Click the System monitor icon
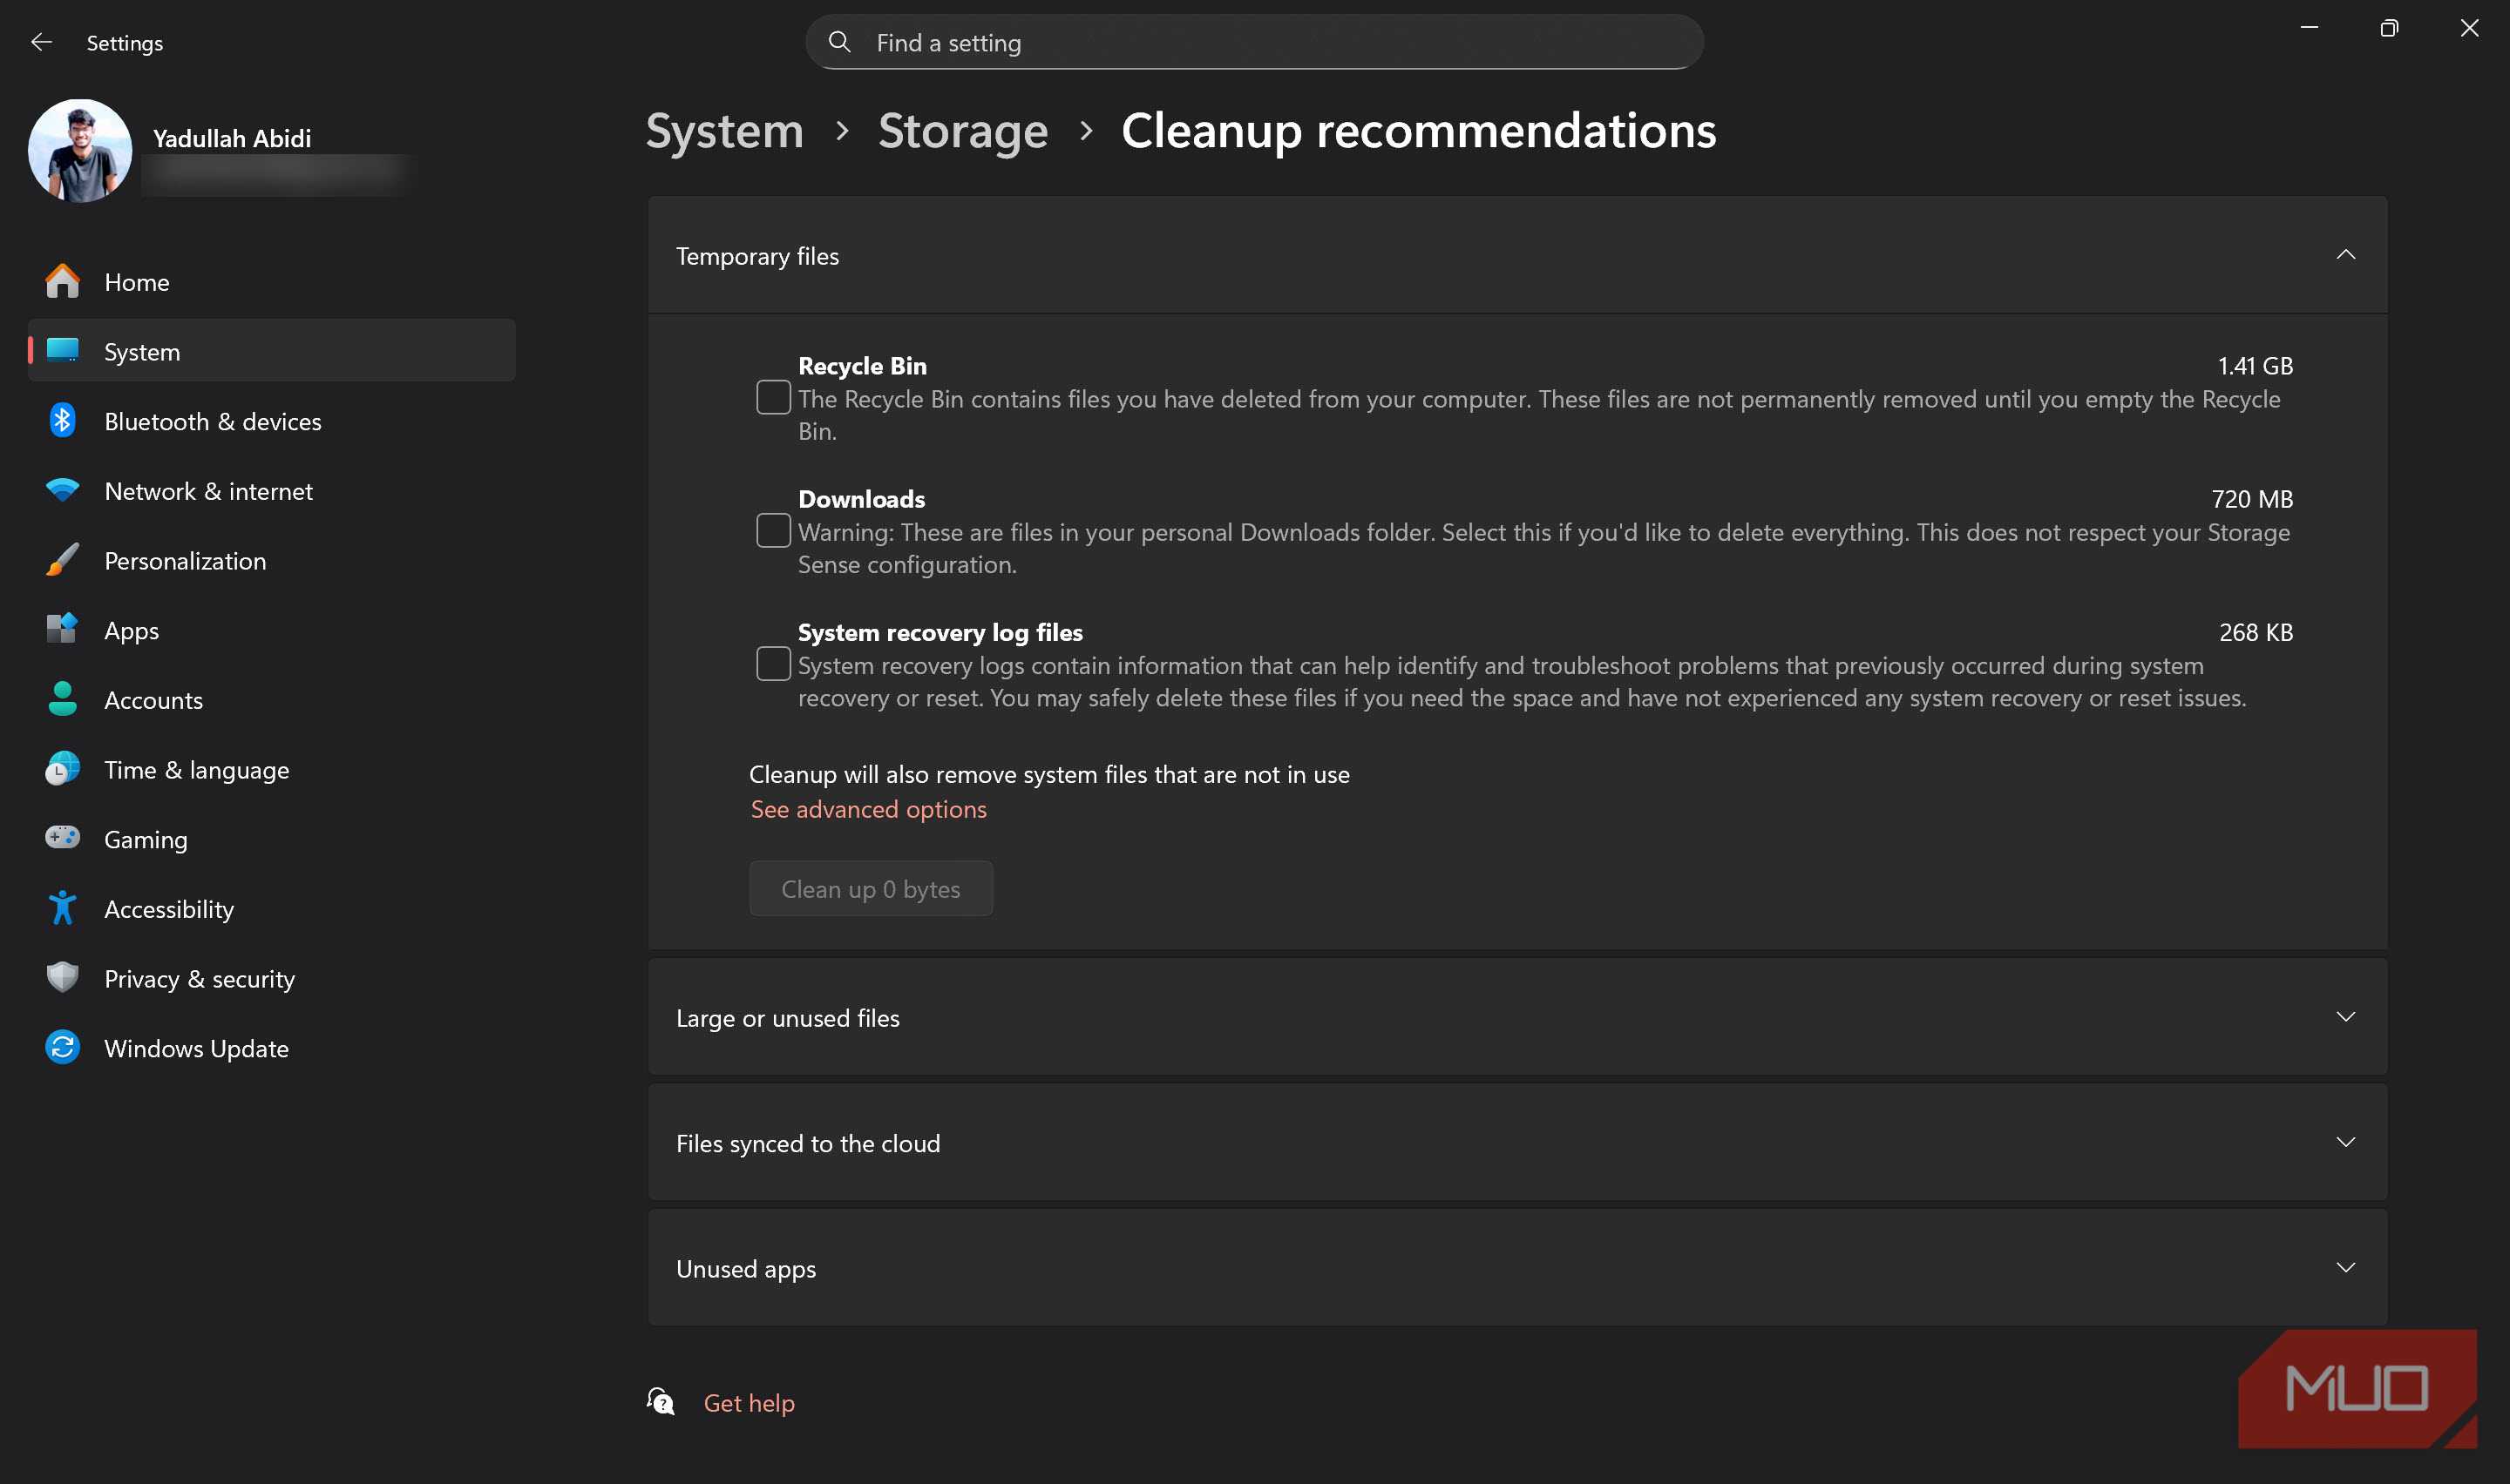Viewport: 2510px width, 1484px height. [62, 351]
